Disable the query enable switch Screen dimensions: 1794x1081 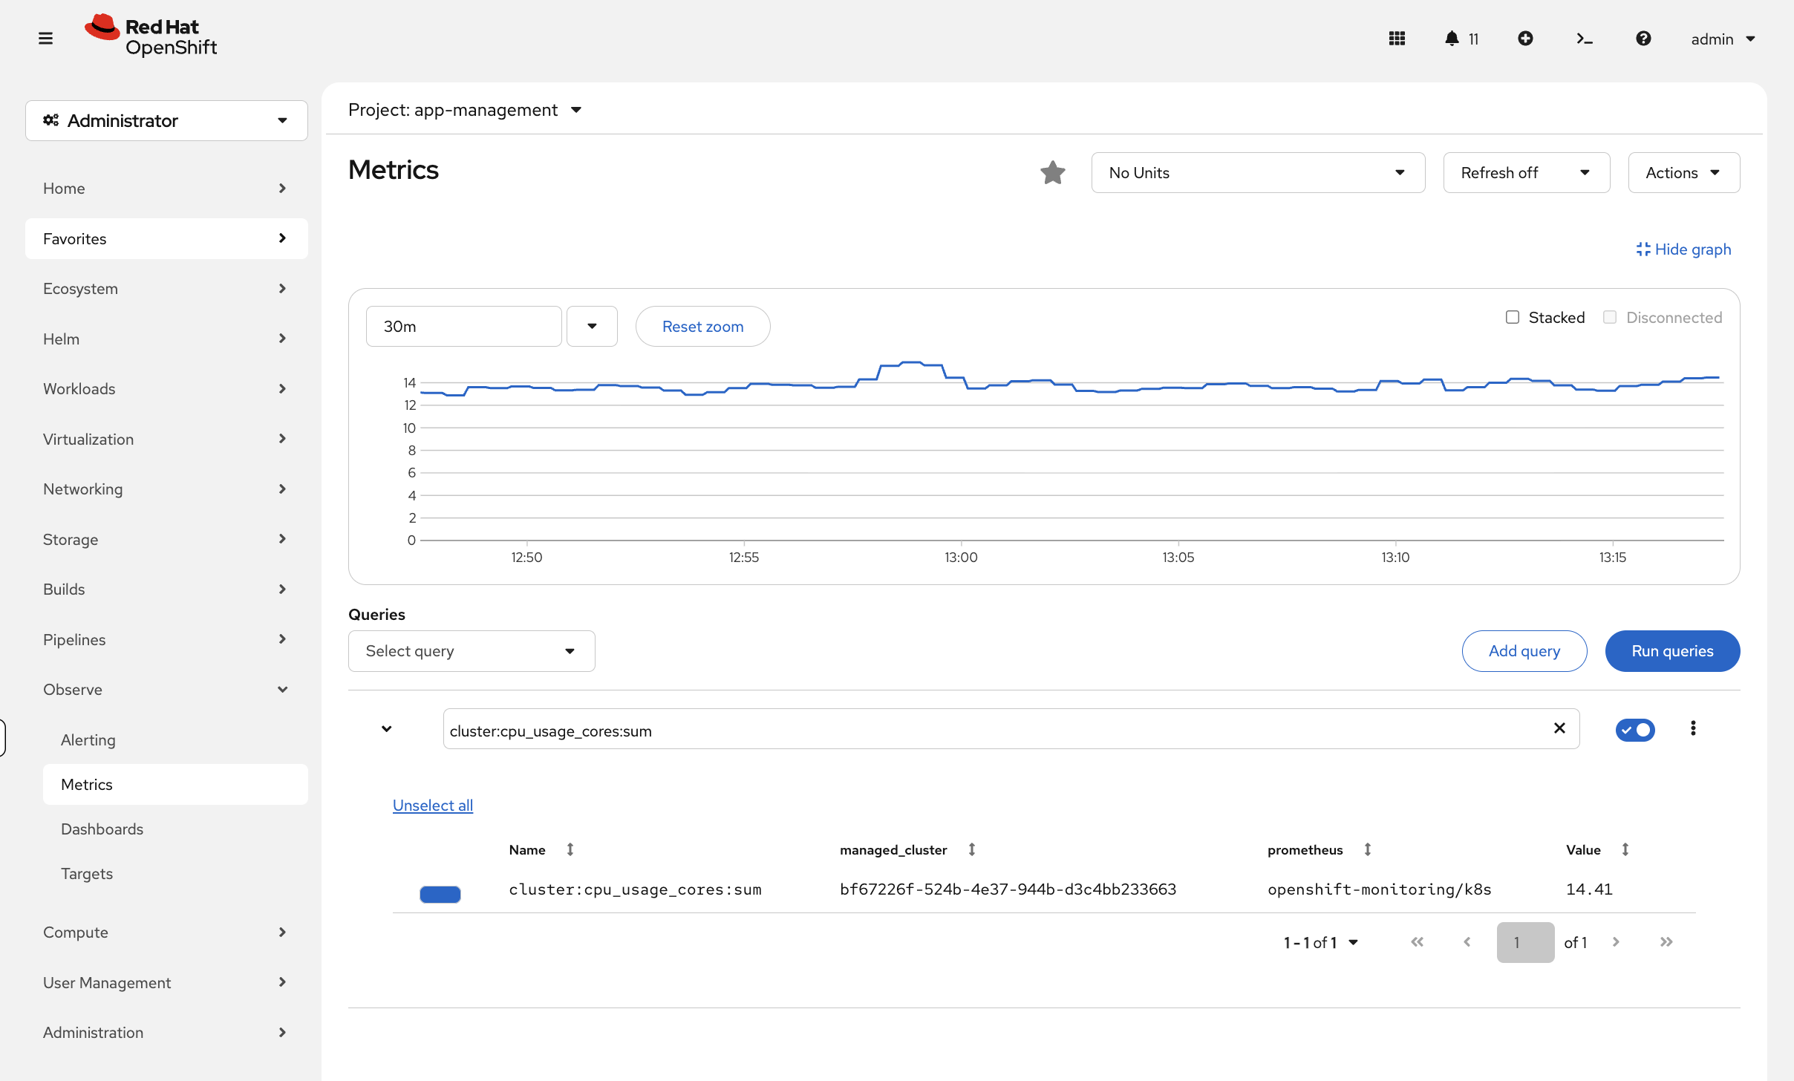pyautogui.click(x=1636, y=730)
